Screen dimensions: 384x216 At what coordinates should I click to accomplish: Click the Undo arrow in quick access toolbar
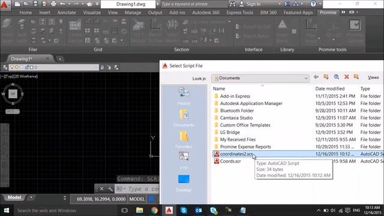click(62, 4)
